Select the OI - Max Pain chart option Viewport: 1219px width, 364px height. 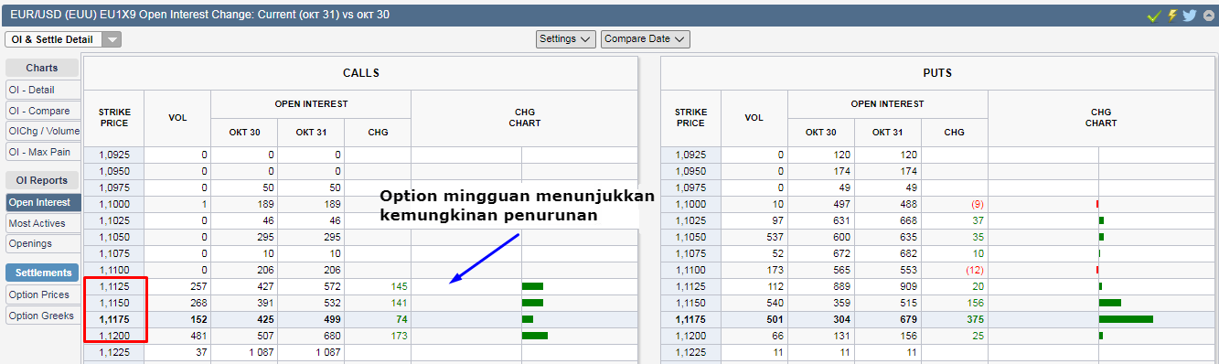(x=43, y=153)
